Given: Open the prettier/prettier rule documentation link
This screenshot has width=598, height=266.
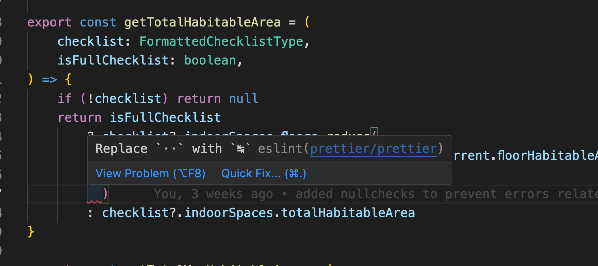Looking at the screenshot, I should (373, 149).
